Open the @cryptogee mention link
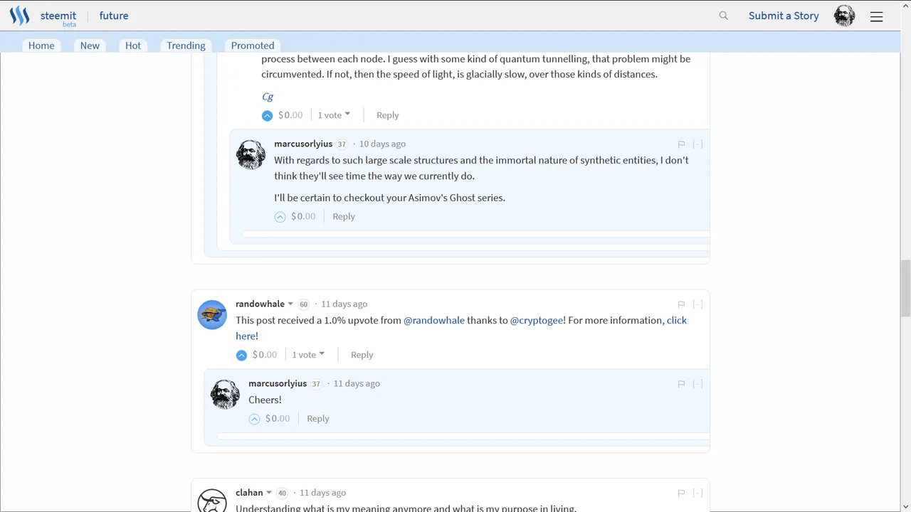 [537, 320]
